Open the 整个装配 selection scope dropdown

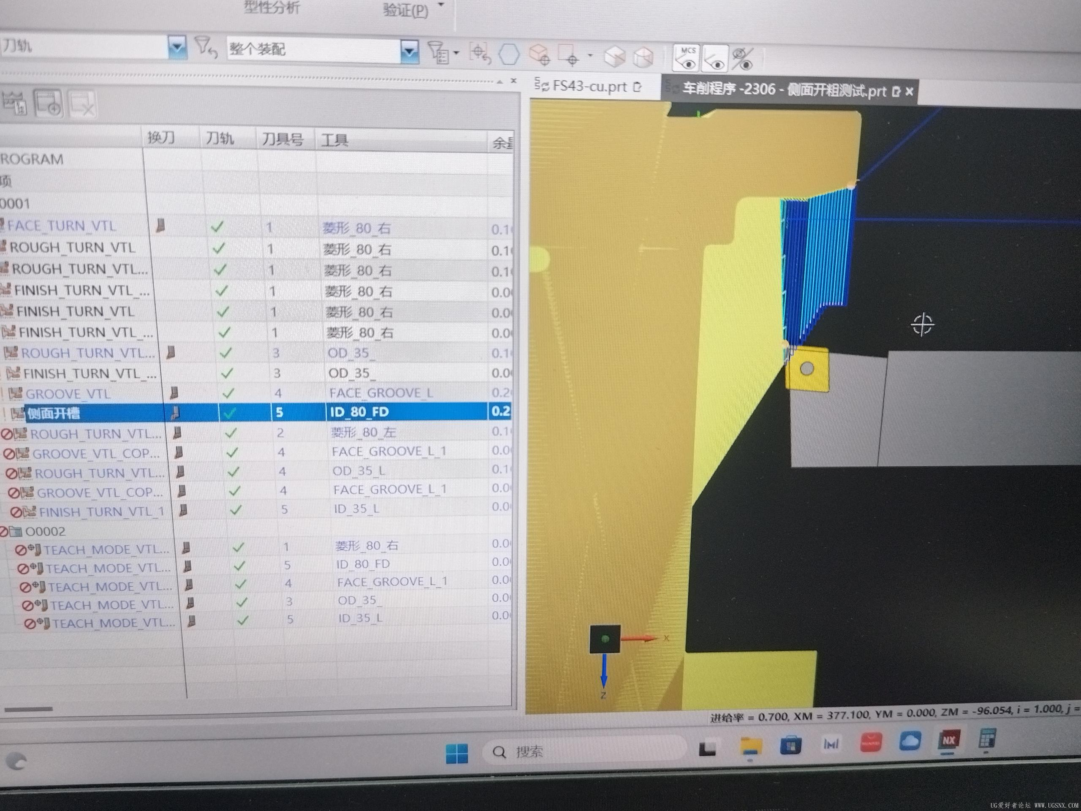click(410, 50)
